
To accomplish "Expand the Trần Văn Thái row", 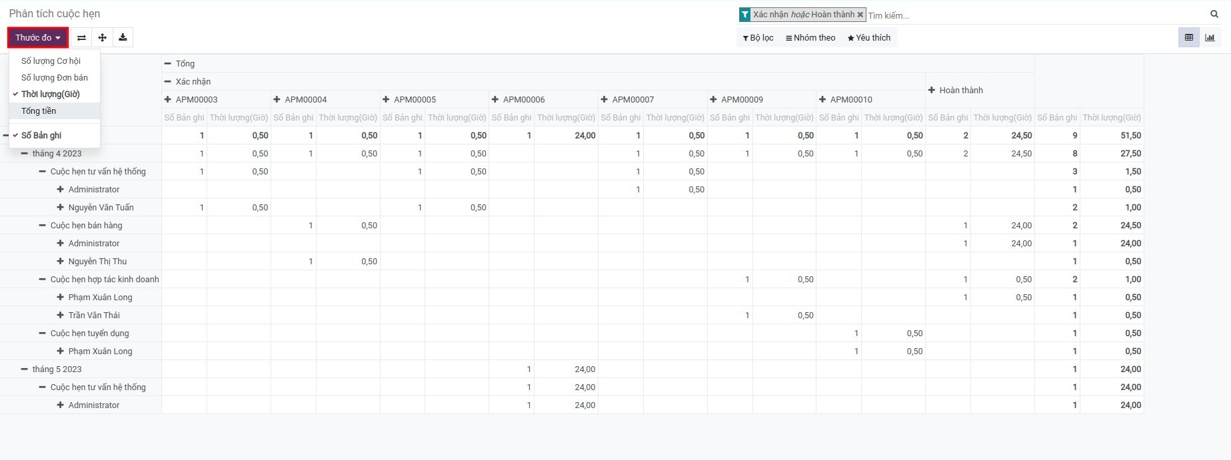I will 89,316.
